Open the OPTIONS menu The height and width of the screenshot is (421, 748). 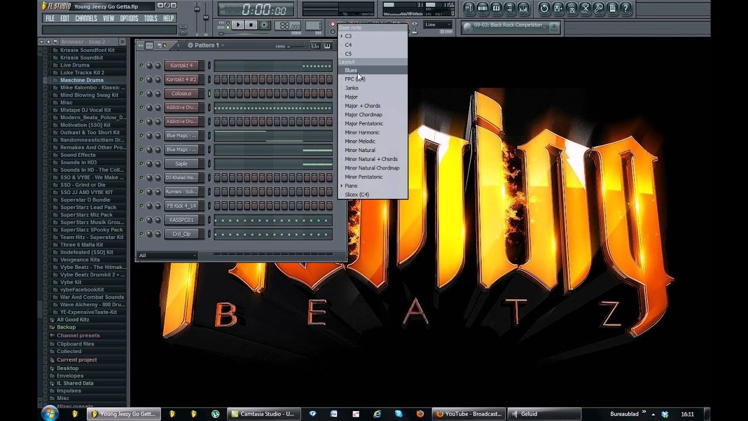coord(129,18)
